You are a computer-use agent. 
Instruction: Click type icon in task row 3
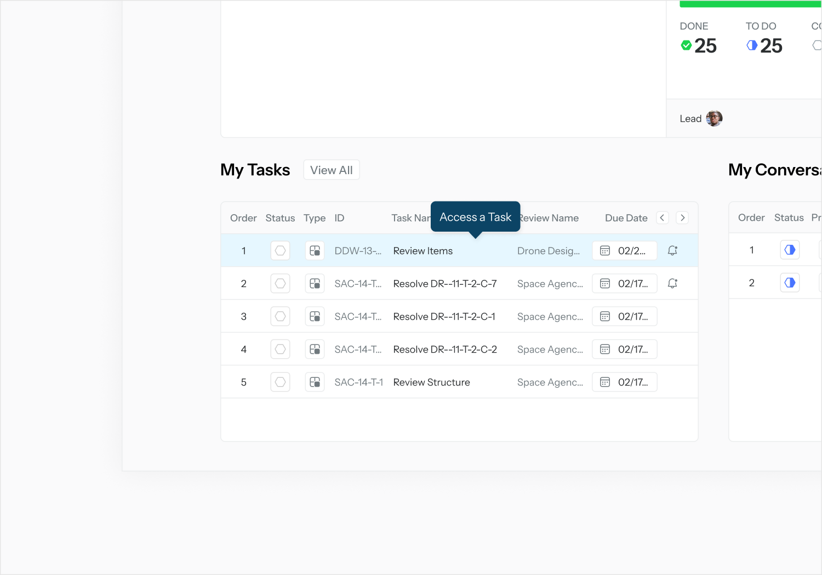point(315,317)
